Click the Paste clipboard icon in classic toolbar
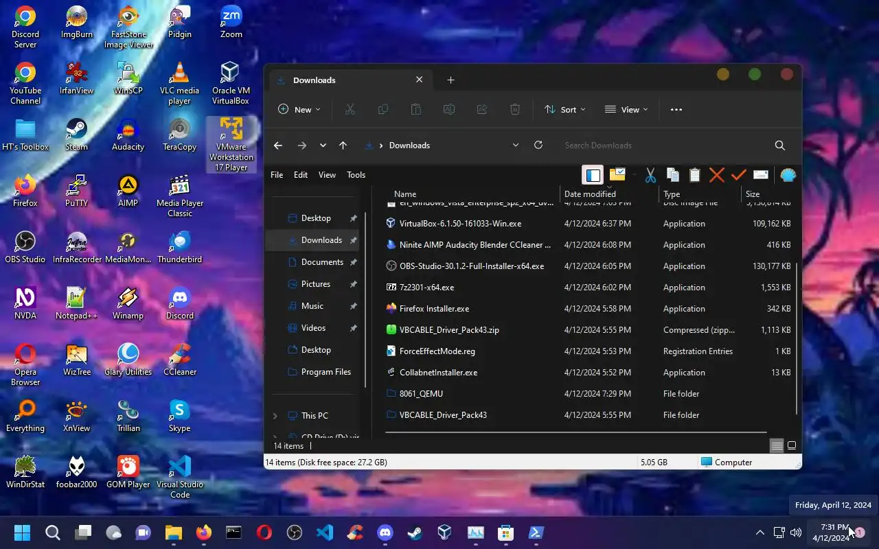 (694, 175)
